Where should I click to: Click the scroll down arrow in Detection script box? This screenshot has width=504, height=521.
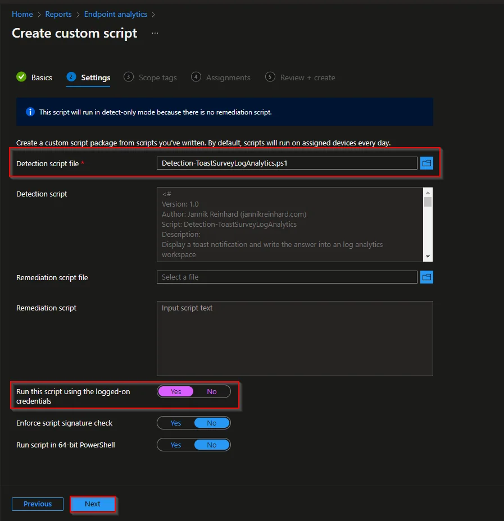(428, 257)
